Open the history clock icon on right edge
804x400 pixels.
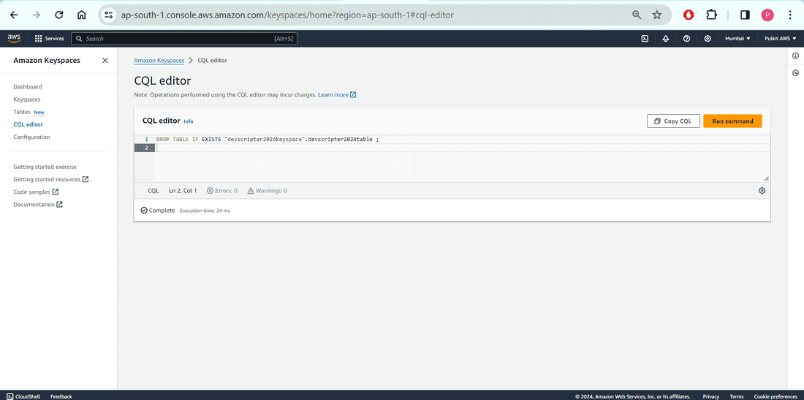coord(795,73)
